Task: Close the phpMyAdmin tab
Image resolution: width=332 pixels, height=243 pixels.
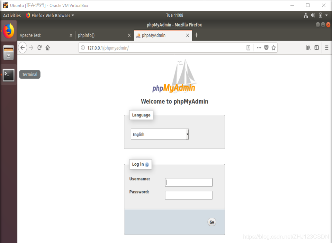Action: pos(187,35)
